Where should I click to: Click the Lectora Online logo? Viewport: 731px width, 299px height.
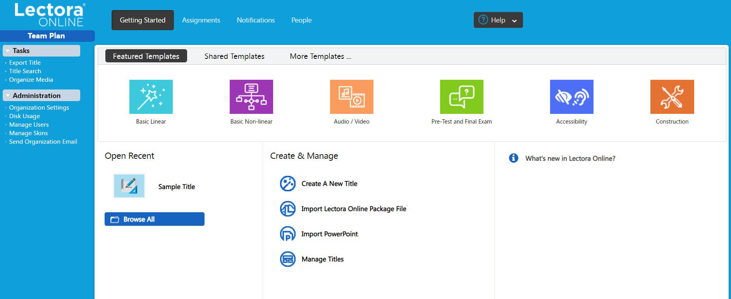pos(50,15)
